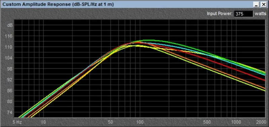Click the 80 dB axis value

(10, 102)
